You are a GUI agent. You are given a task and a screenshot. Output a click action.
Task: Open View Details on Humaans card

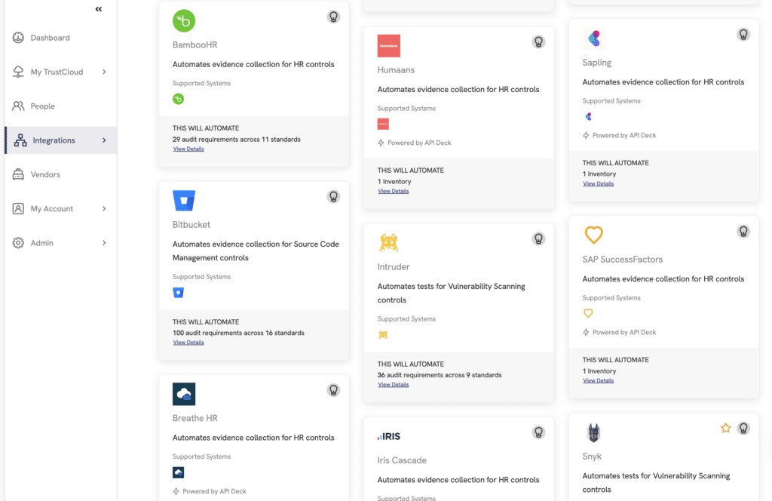click(x=394, y=191)
